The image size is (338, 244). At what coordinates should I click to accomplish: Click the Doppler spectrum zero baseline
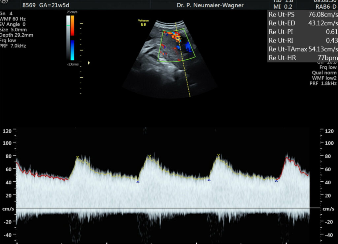(168, 208)
